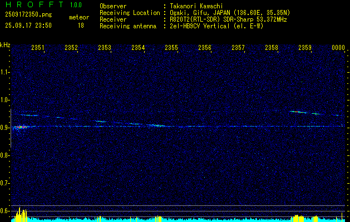Viewport: 350px width, 222px height.
Task: Click the 1.0 frequency axis label
Action: point(5,100)
